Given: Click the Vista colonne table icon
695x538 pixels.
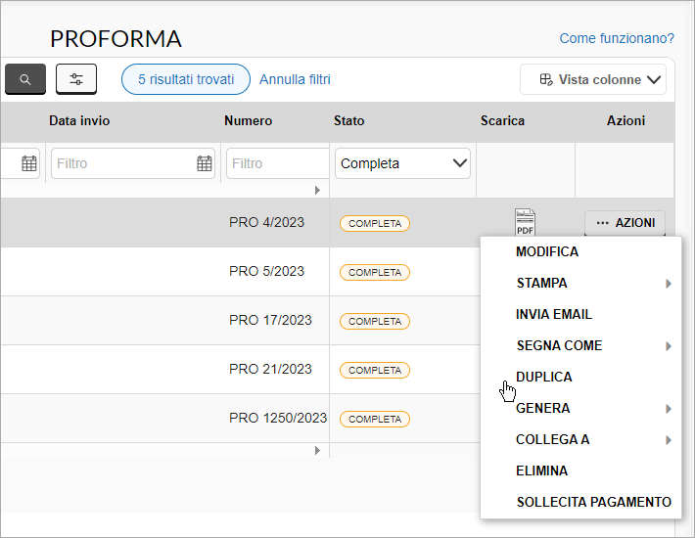Looking at the screenshot, I should [x=546, y=79].
